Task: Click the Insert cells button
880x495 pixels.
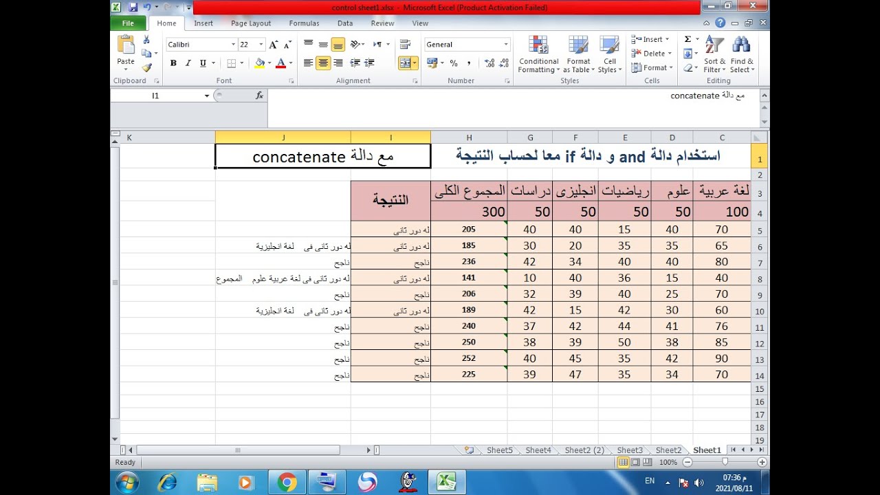Action: tap(650, 39)
